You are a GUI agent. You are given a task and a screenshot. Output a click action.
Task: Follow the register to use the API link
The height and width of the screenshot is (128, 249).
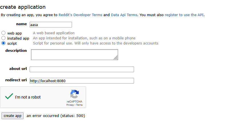coord(184,15)
